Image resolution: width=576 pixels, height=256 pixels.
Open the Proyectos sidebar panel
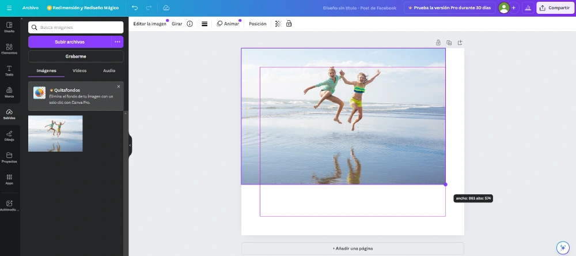[x=10, y=157]
